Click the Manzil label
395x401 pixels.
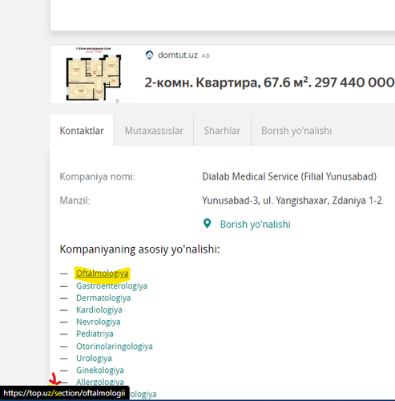[75, 200]
